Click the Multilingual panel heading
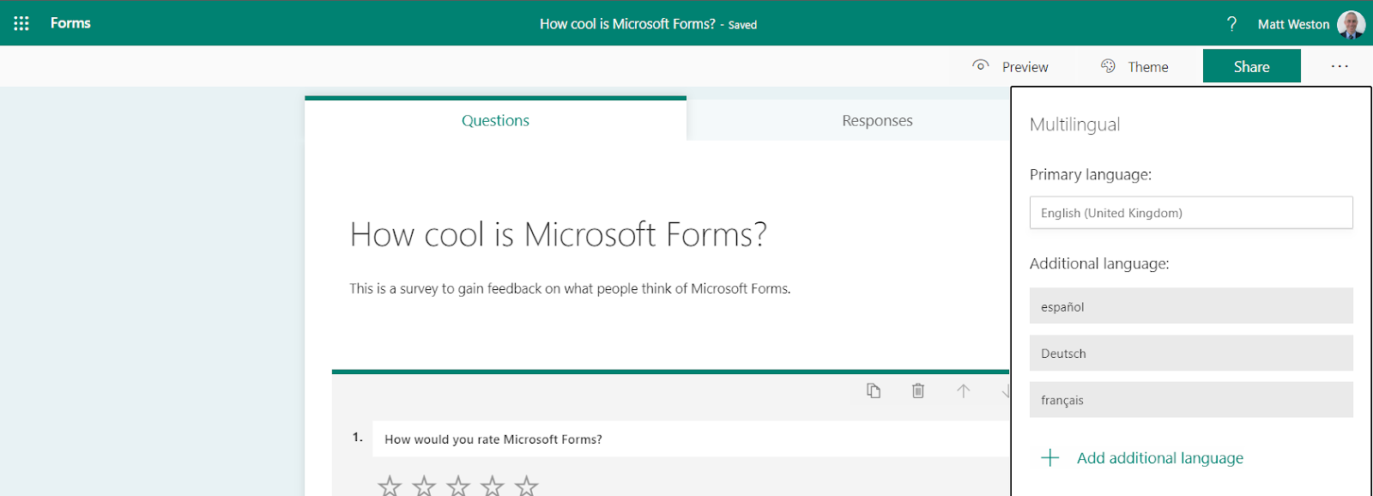1373x496 pixels. pos(1074,124)
